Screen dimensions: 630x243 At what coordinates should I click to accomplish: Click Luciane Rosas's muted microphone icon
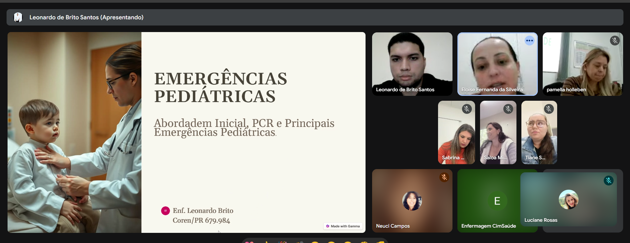(608, 181)
